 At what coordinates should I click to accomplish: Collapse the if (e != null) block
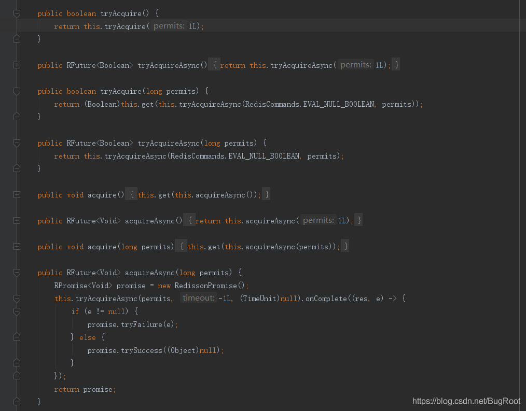click(17, 311)
